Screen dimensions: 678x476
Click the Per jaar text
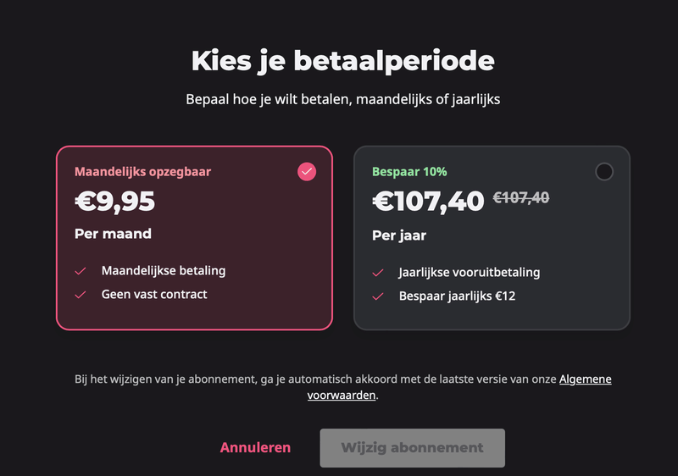(399, 235)
